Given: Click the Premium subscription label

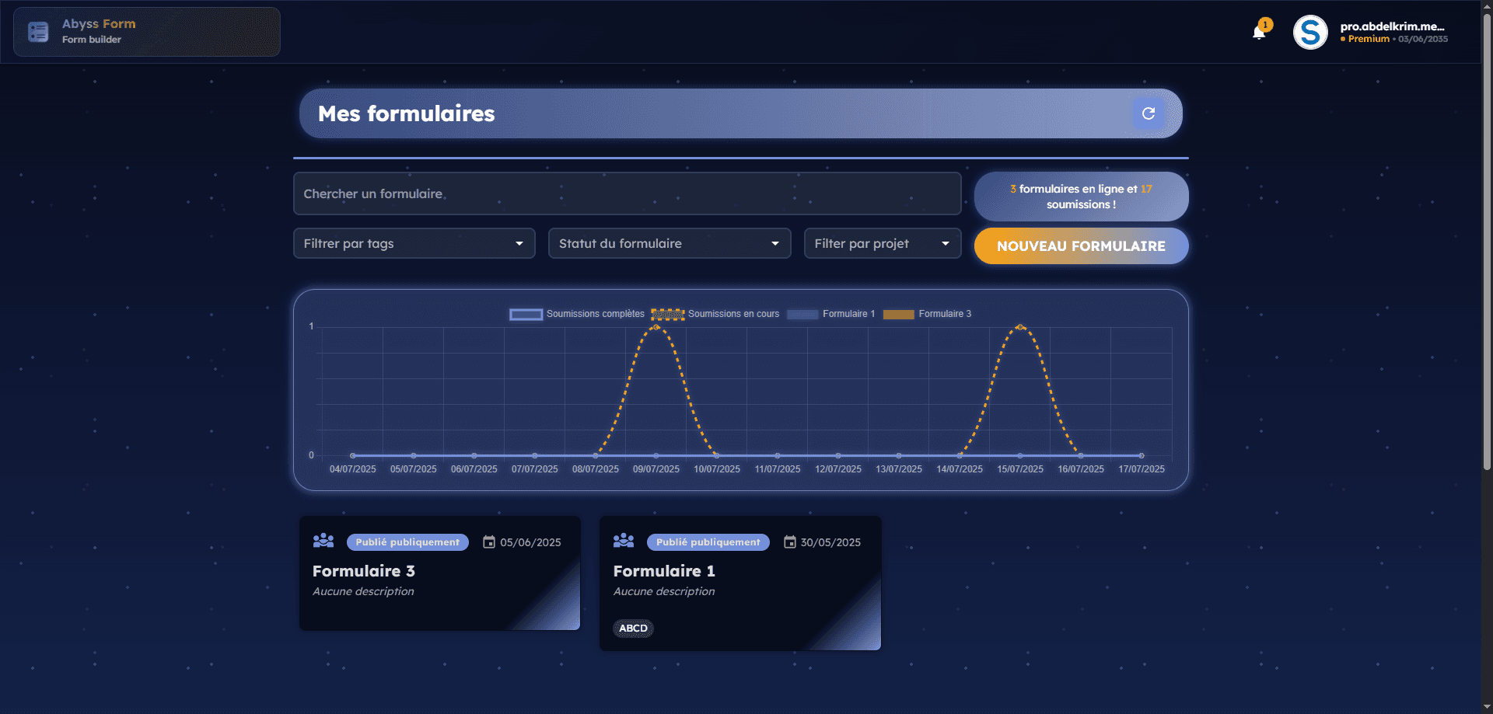Looking at the screenshot, I should (1369, 39).
